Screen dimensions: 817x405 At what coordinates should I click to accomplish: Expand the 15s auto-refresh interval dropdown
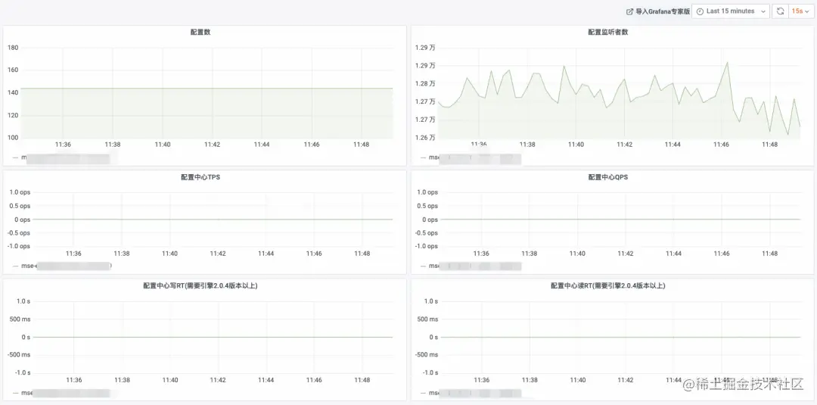click(x=800, y=11)
